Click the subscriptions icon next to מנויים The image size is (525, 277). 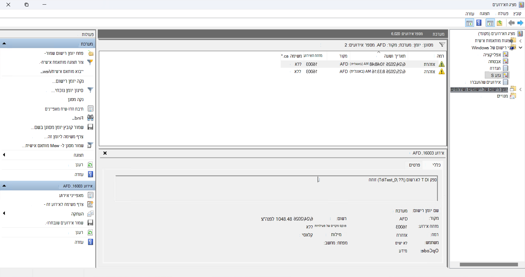click(513, 96)
